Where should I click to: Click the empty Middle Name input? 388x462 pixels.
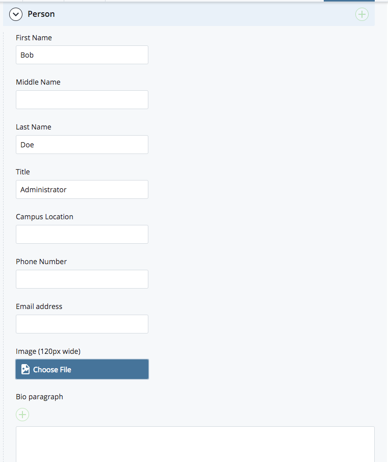coord(82,100)
